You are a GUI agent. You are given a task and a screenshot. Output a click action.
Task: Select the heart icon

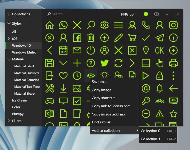(63, 76)
